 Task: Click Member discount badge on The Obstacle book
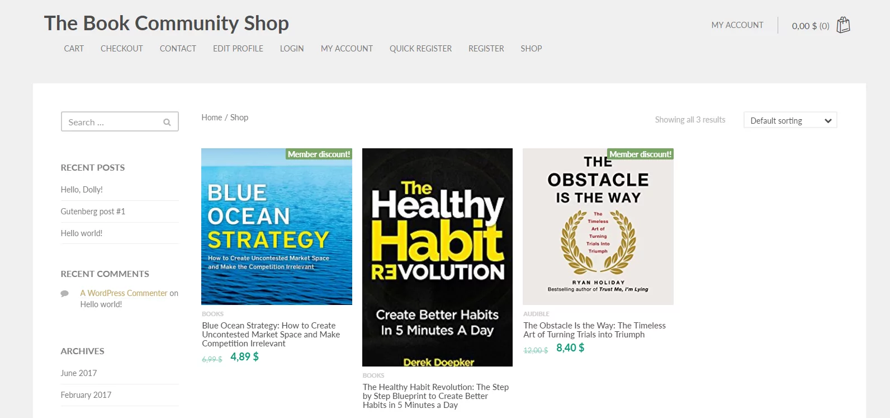point(641,154)
